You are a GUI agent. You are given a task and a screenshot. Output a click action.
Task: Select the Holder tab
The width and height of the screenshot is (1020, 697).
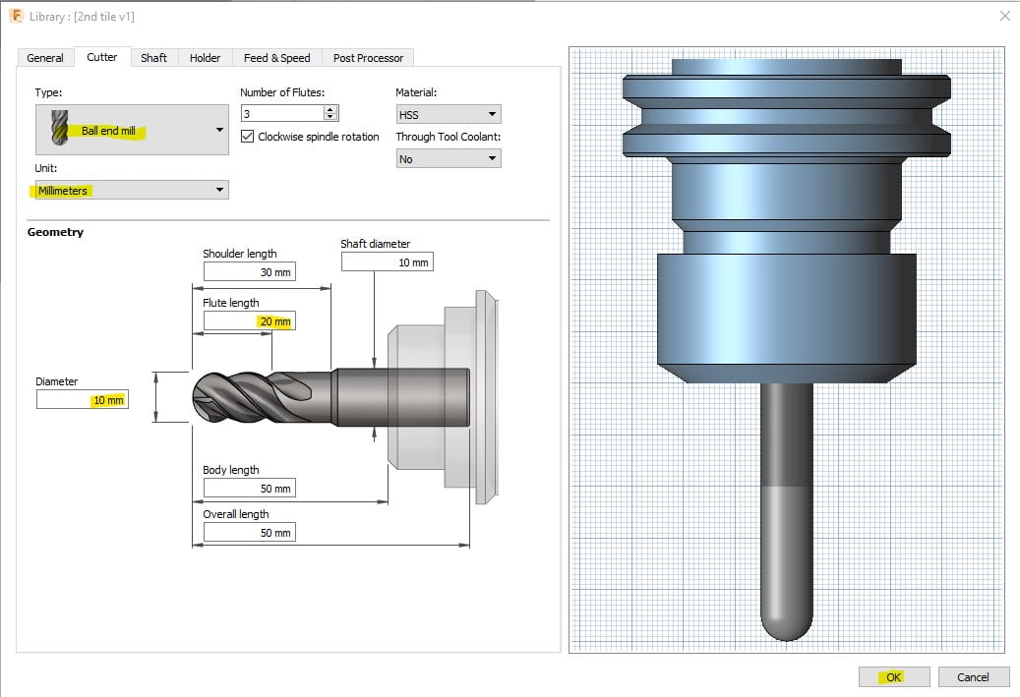point(205,58)
